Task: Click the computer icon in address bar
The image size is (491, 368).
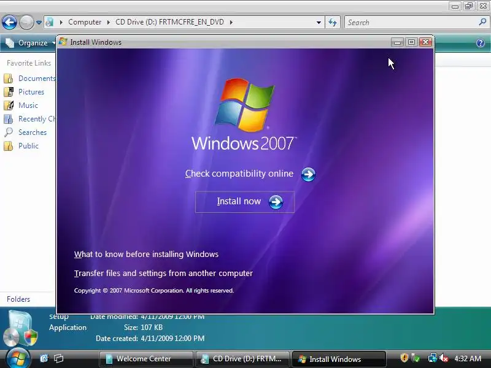Action: (x=50, y=22)
